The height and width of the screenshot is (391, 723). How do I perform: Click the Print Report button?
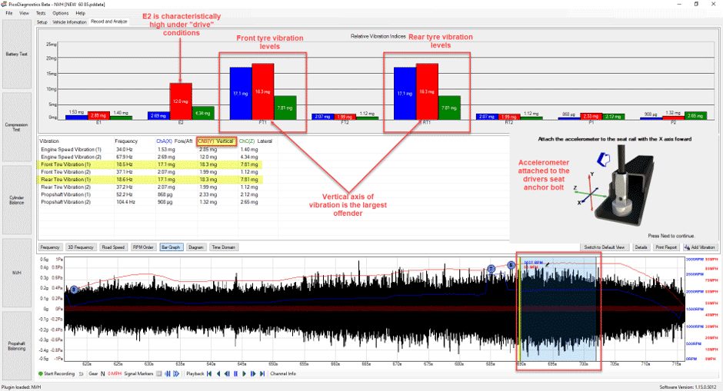click(x=666, y=247)
